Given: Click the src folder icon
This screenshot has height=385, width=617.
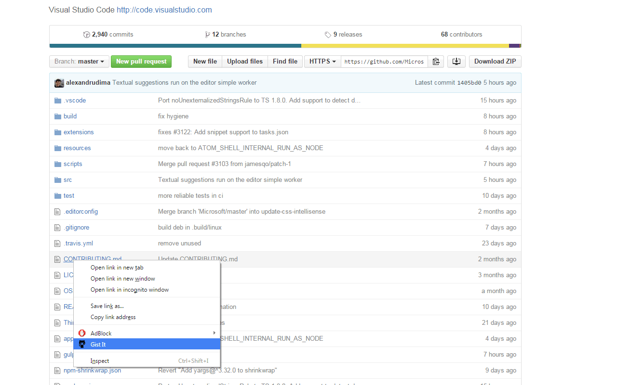Looking at the screenshot, I should pos(58,180).
